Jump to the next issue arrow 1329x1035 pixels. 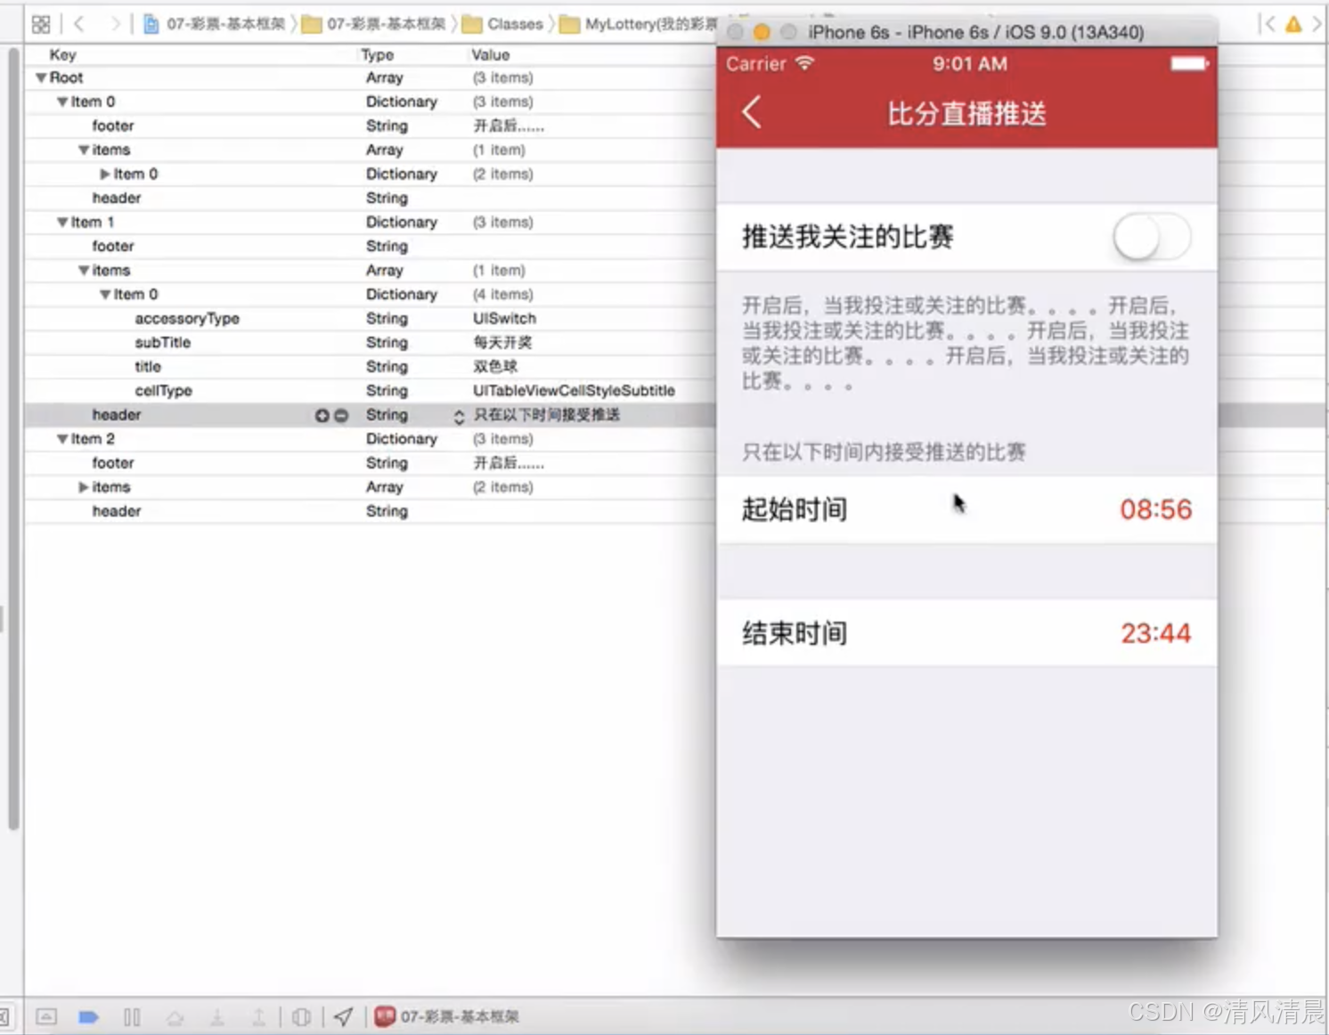point(1317,24)
